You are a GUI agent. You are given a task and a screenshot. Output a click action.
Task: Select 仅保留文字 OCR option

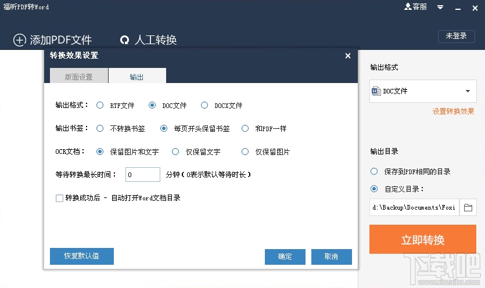pyautogui.click(x=175, y=152)
